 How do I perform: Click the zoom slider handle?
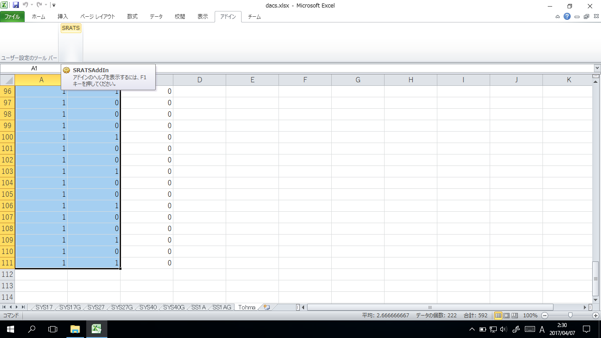click(570, 316)
